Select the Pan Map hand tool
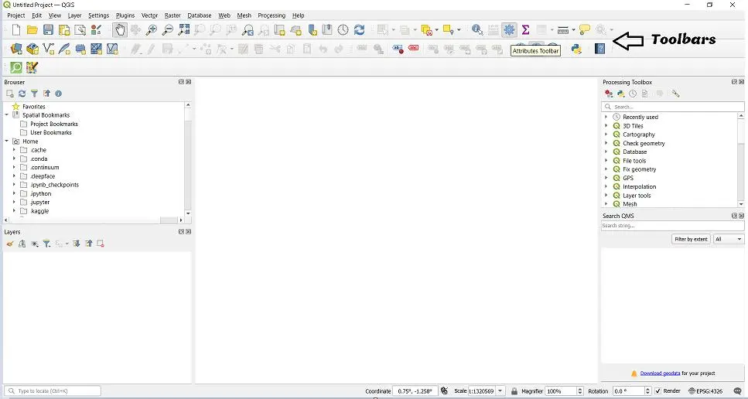This screenshot has height=399, width=748. point(120,30)
